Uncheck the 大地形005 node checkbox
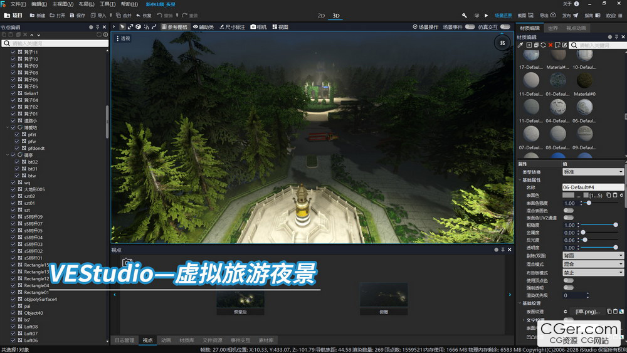This screenshot has width=627, height=353. pos(13,189)
